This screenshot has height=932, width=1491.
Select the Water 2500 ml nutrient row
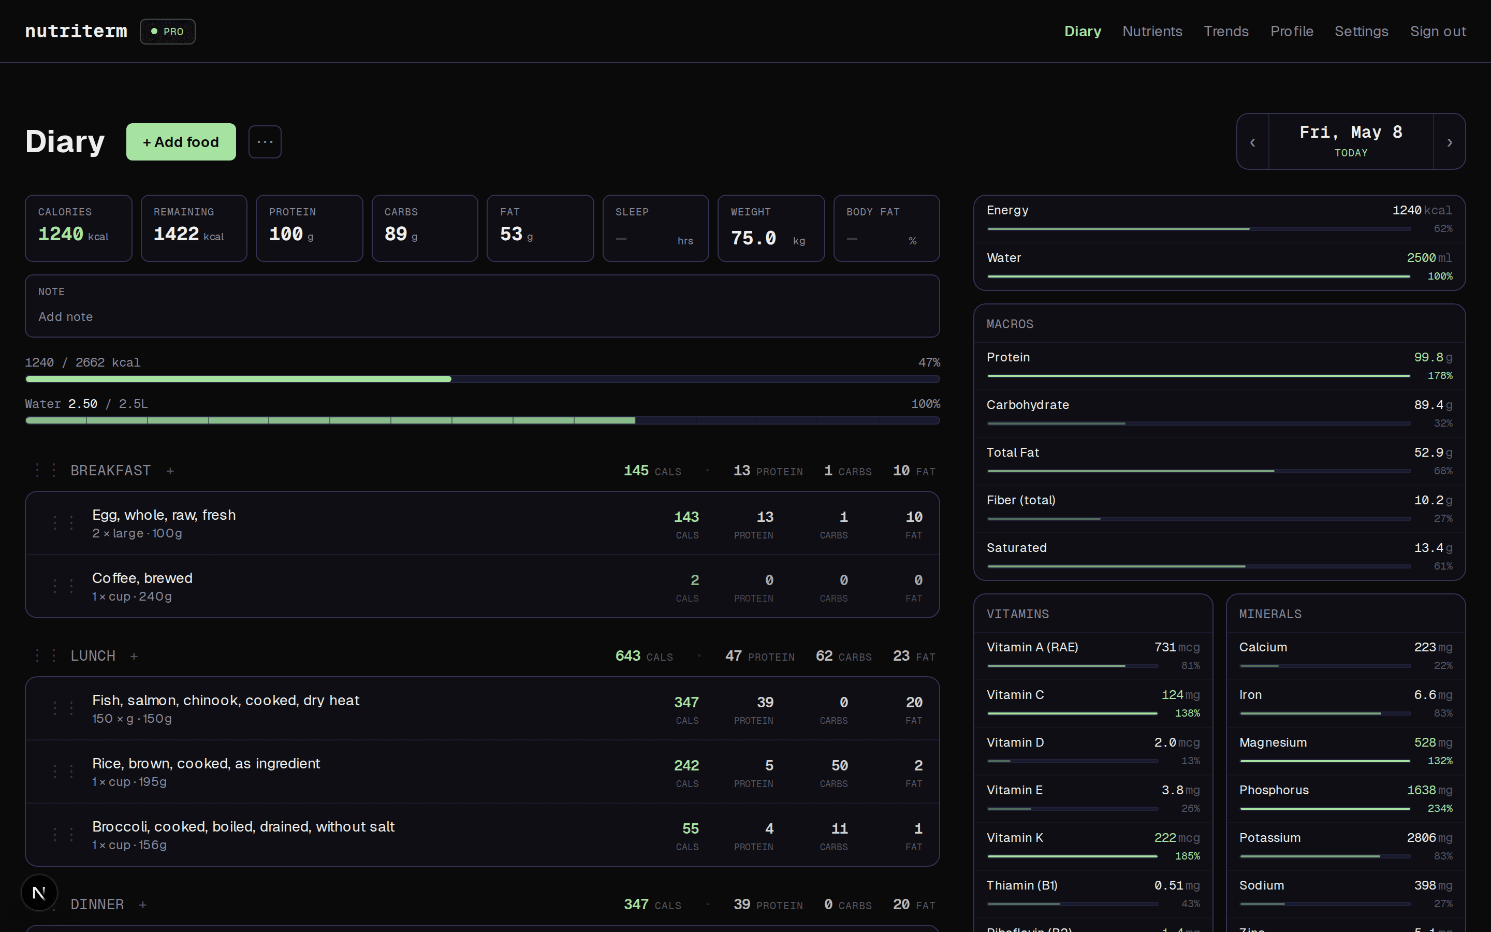pos(1219,267)
